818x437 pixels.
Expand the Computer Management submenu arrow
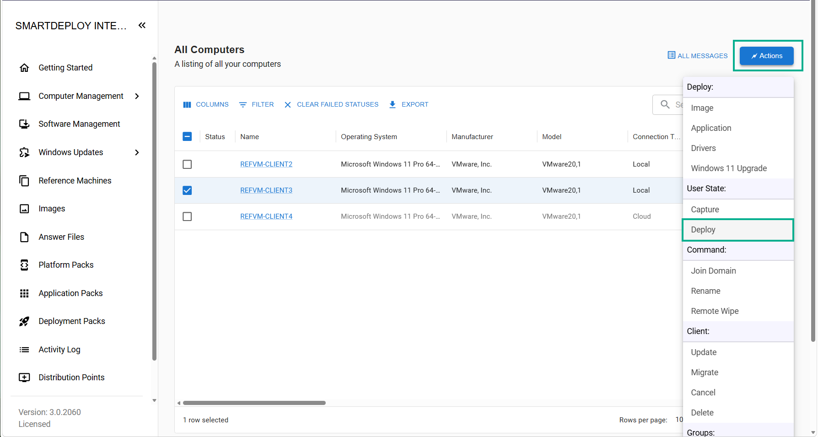click(x=137, y=96)
